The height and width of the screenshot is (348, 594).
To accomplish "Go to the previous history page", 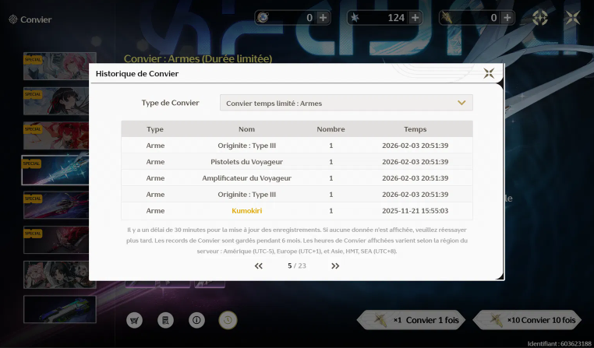I will (258, 266).
